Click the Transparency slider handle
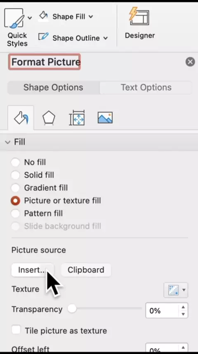The width and height of the screenshot is (198, 354). point(72,309)
